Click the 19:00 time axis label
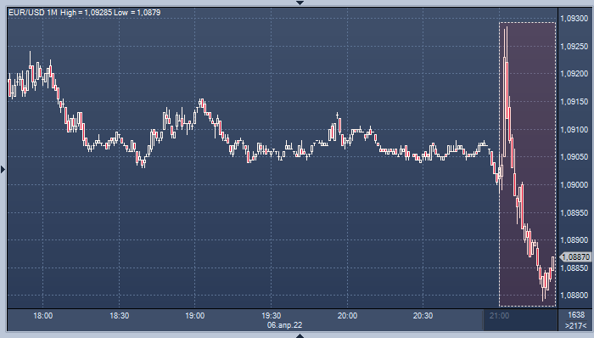The image size is (594, 338). (194, 316)
